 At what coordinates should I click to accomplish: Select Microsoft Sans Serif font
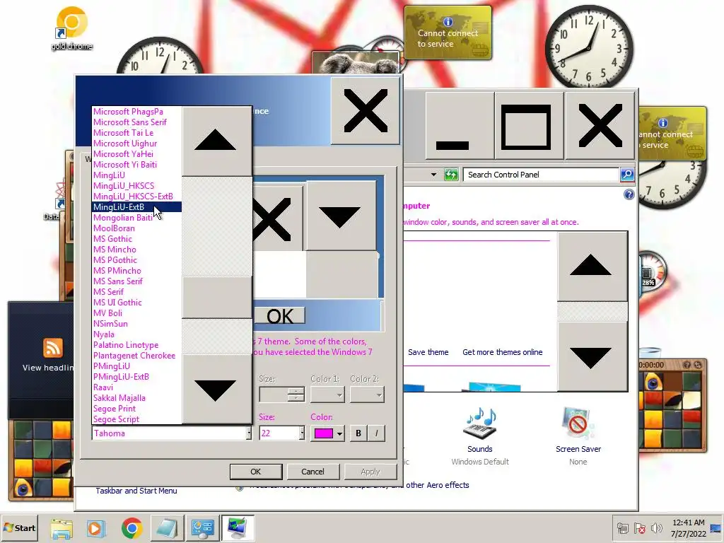coord(136,122)
